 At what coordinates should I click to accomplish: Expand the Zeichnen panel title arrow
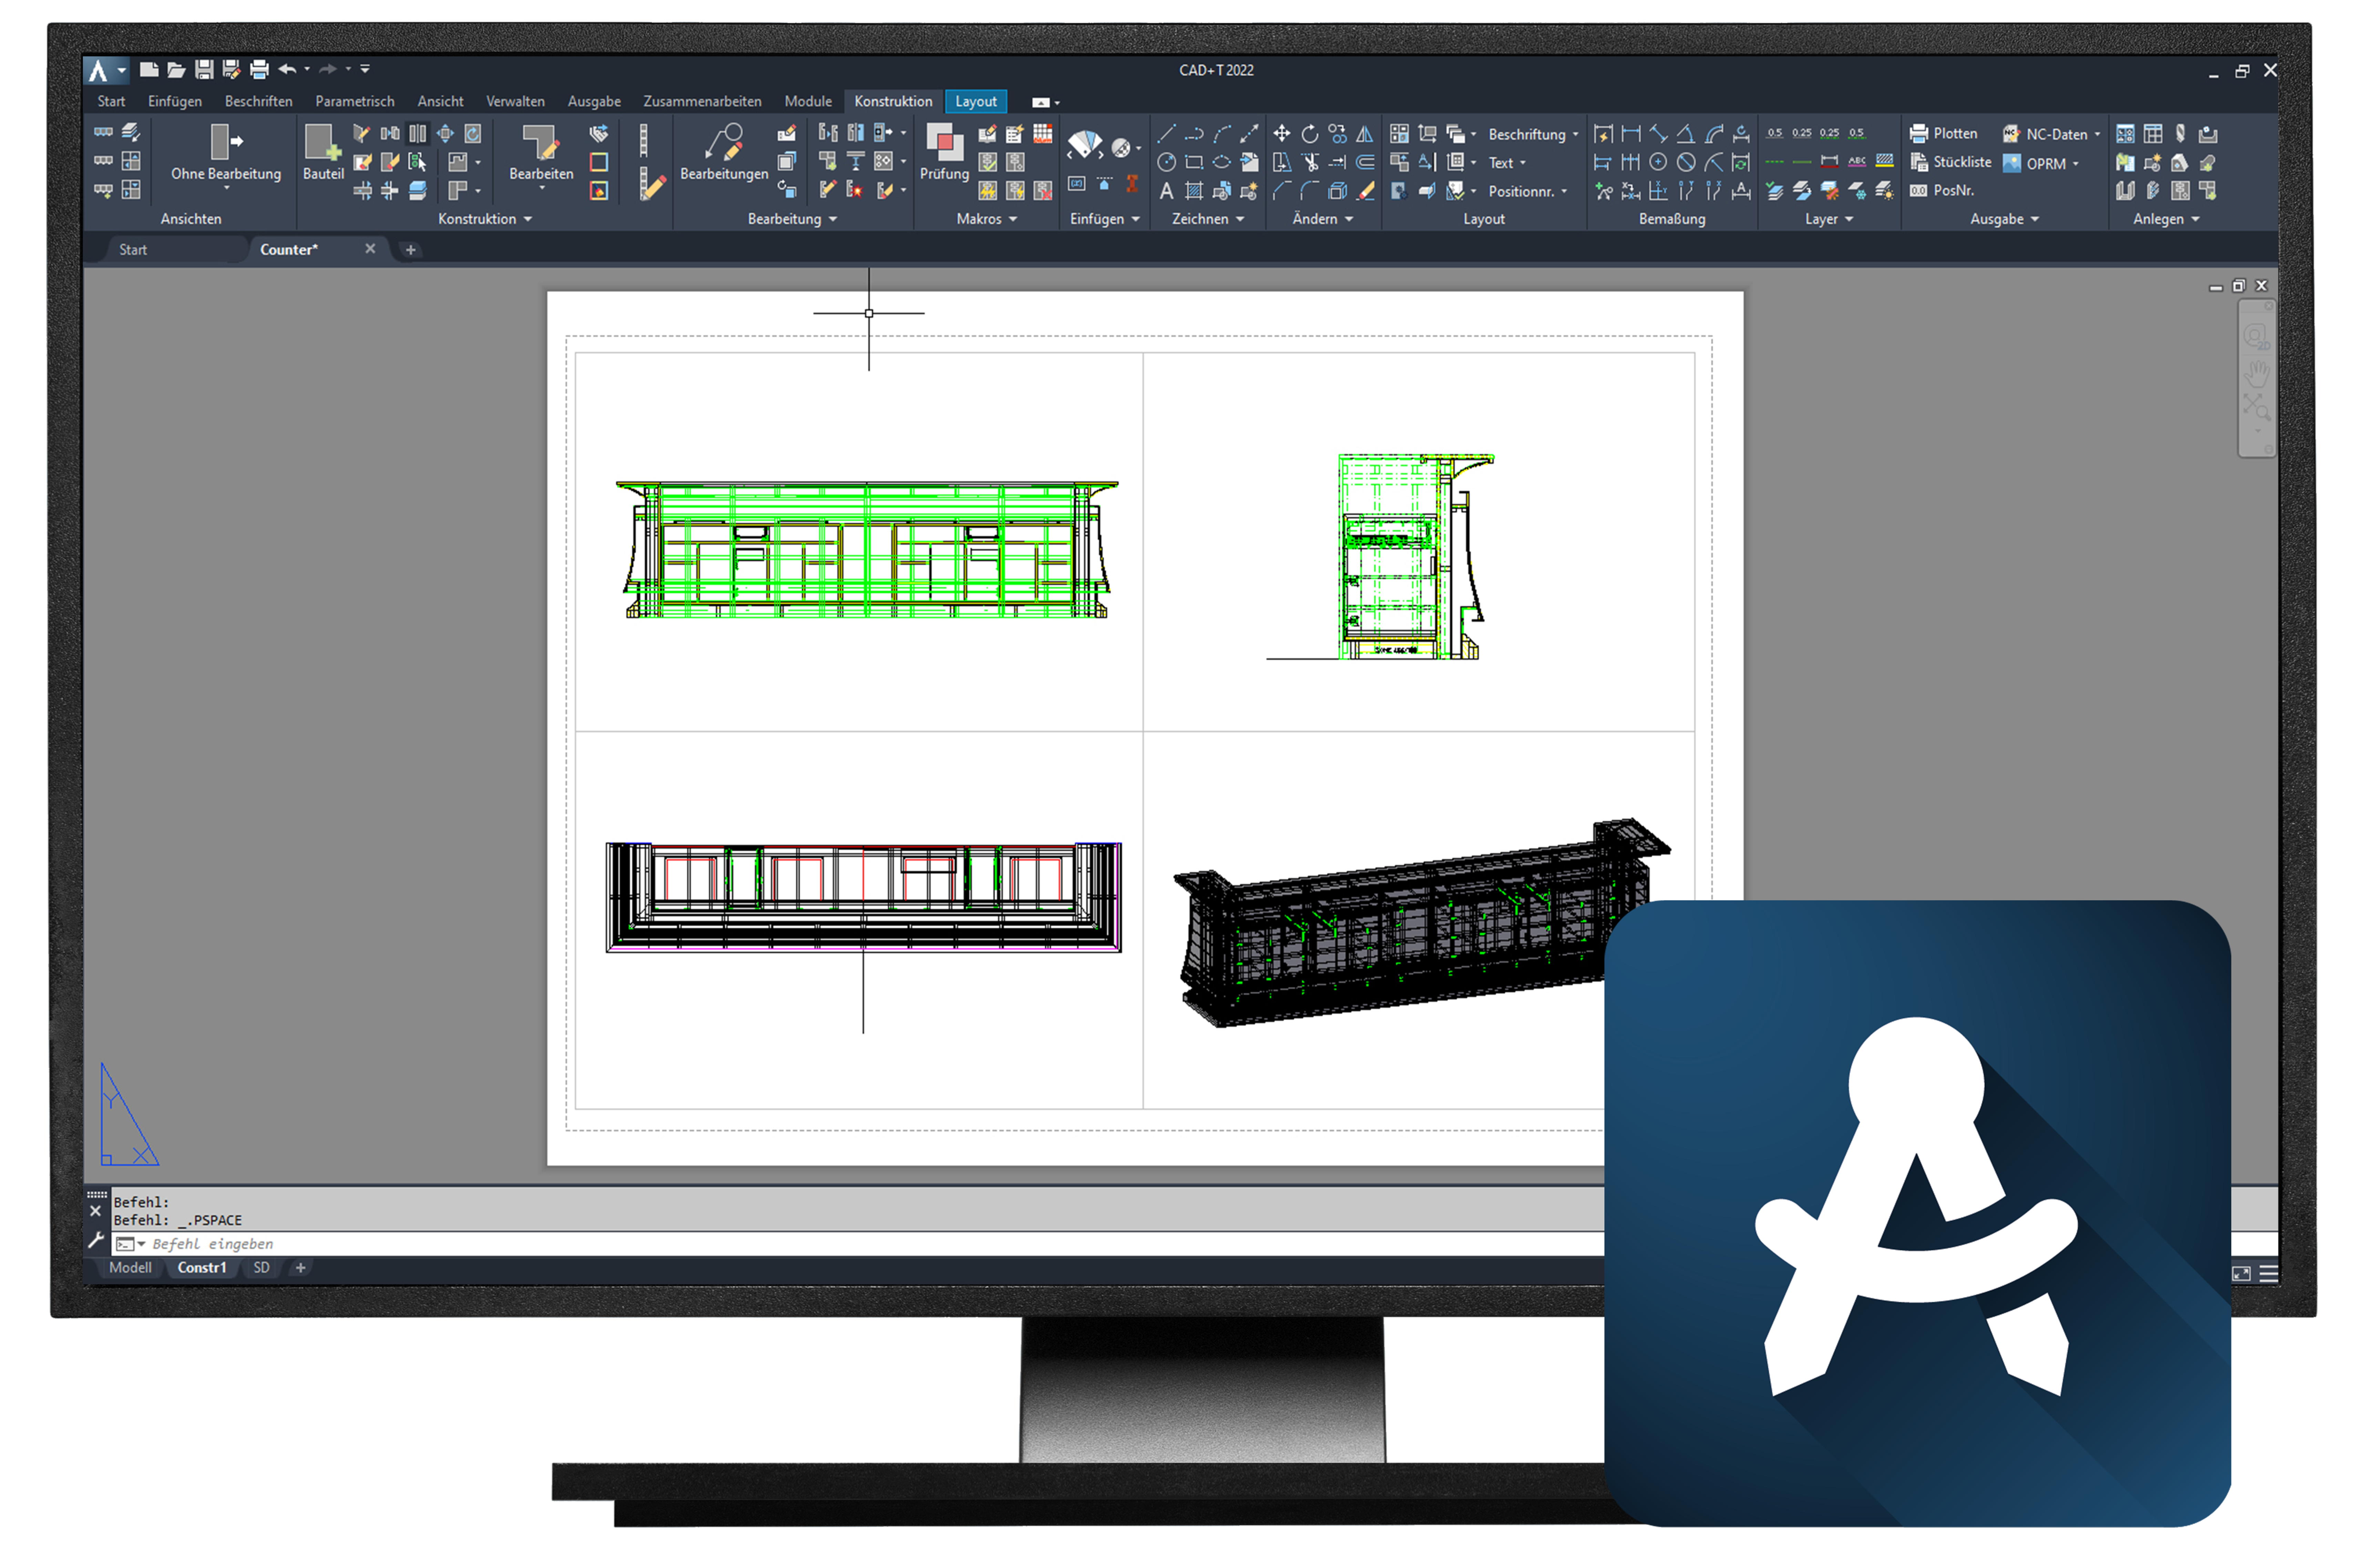pyautogui.click(x=1240, y=219)
